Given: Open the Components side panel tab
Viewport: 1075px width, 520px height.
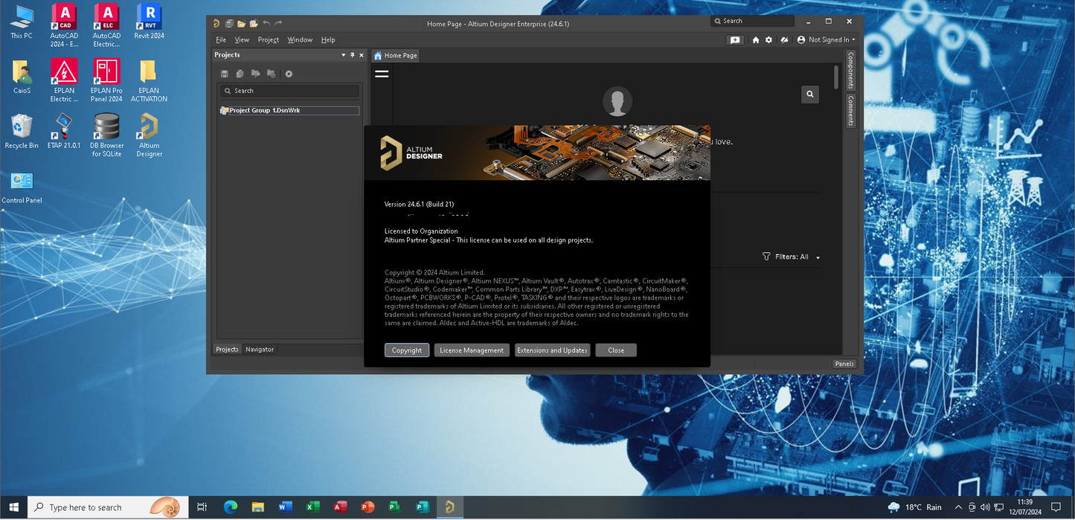Looking at the screenshot, I should (x=851, y=71).
